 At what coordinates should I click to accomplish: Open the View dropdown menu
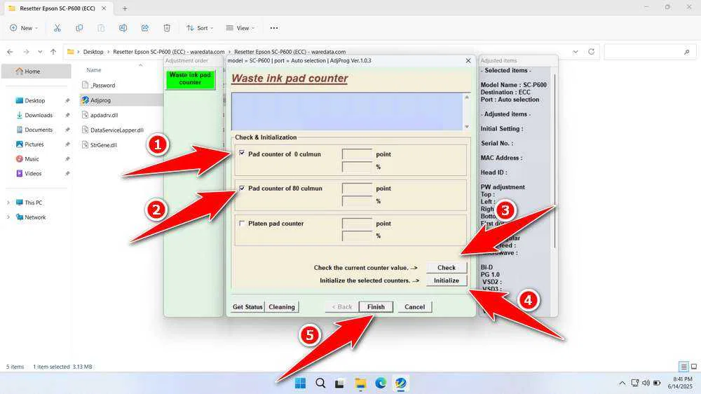tap(238, 28)
